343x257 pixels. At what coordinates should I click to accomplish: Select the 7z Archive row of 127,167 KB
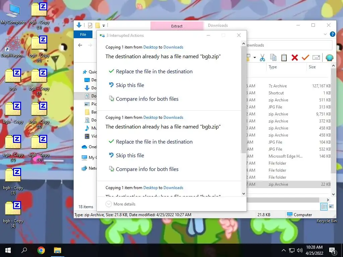click(288, 86)
